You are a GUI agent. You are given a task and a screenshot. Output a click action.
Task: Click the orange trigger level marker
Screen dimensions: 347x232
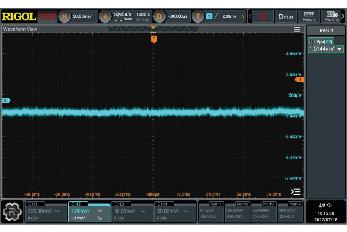(299, 80)
